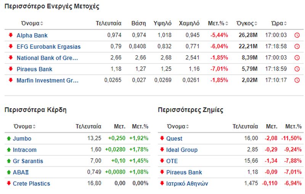Click the clock icon for Marfin Investment
305x194 pixels.
pyautogui.click(x=297, y=80)
